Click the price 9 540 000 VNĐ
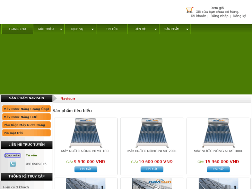Screen dimensions: 252x189 (x=89, y=162)
